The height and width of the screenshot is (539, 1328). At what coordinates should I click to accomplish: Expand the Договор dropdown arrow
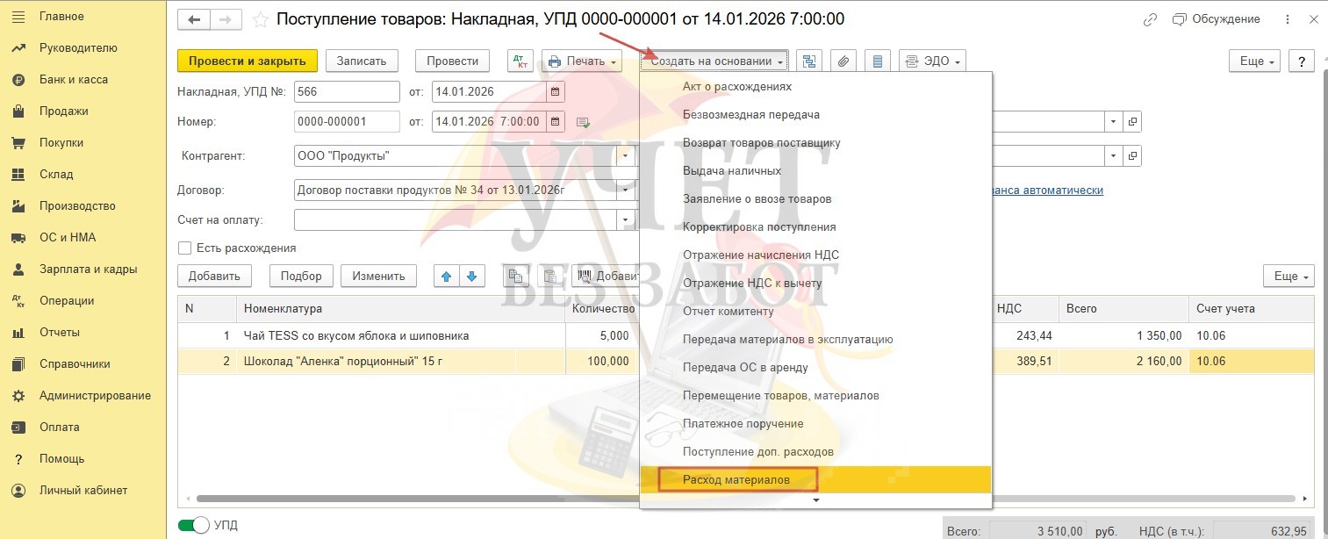627,189
